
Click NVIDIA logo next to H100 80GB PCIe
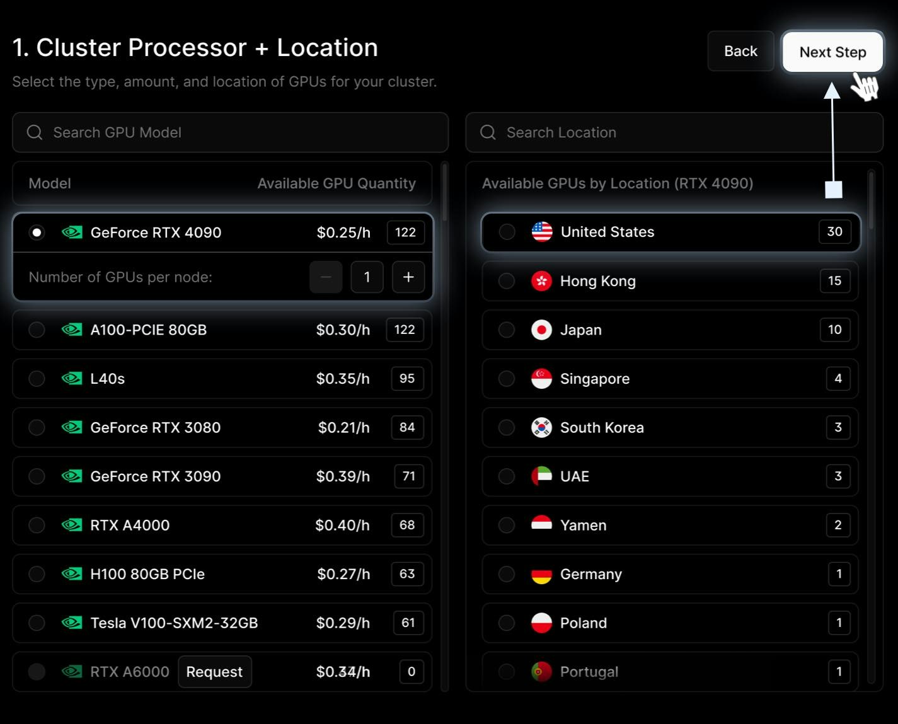[72, 574]
